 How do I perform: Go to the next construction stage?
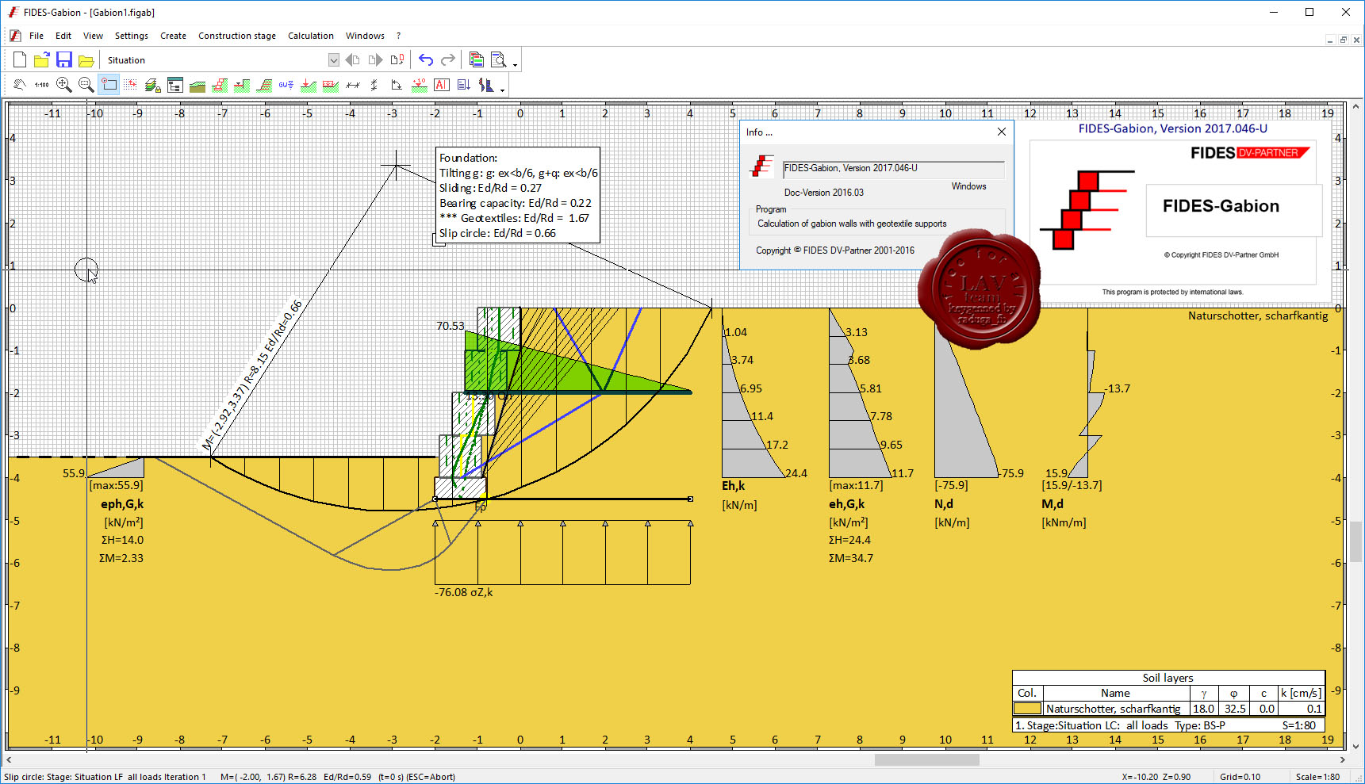(375, 60)
